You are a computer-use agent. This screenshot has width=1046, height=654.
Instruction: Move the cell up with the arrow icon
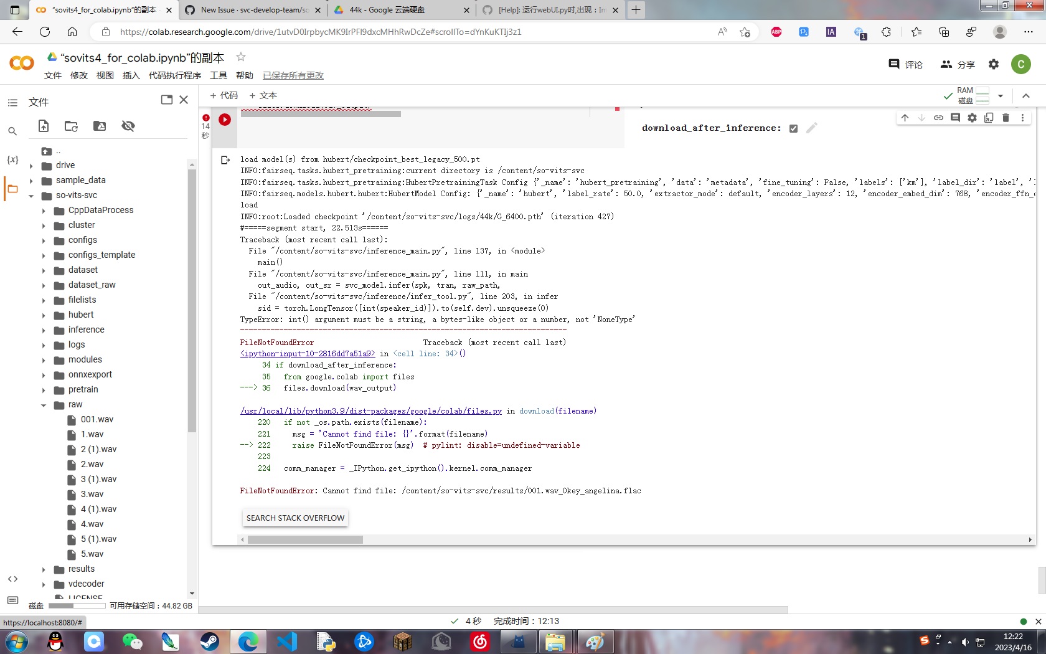[905, 117]
